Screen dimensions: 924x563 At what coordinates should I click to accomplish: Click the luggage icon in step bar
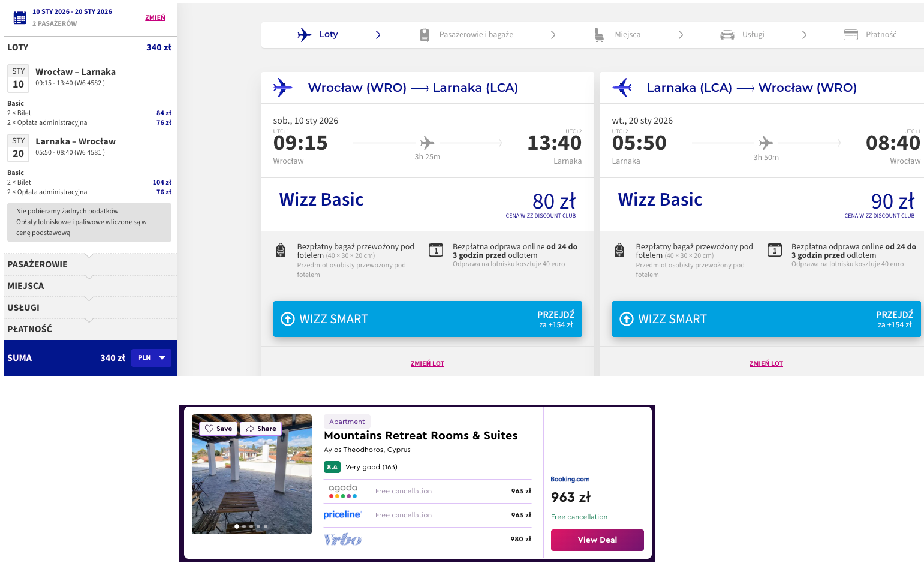point(425,35)
